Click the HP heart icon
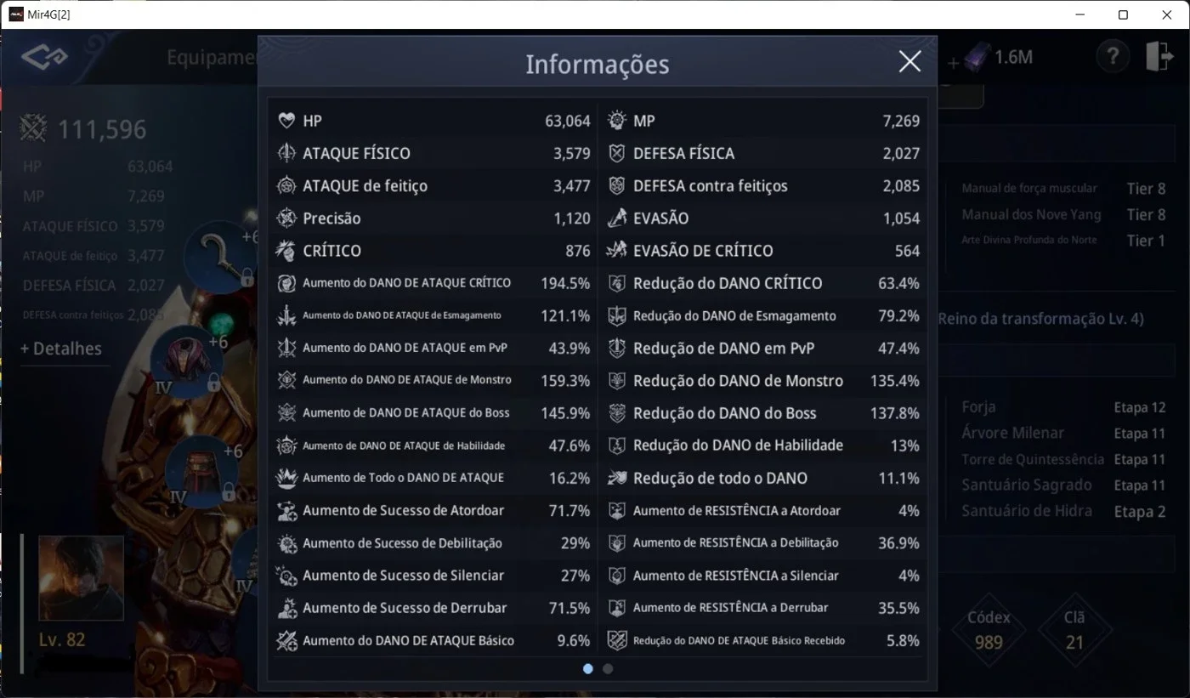 tap(286, 121)
